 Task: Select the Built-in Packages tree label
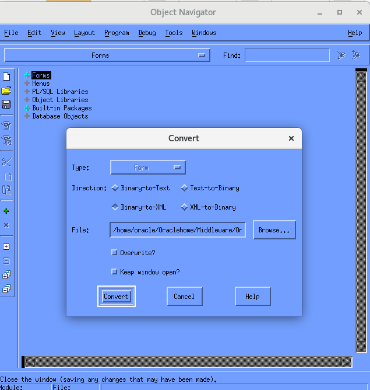62,108
